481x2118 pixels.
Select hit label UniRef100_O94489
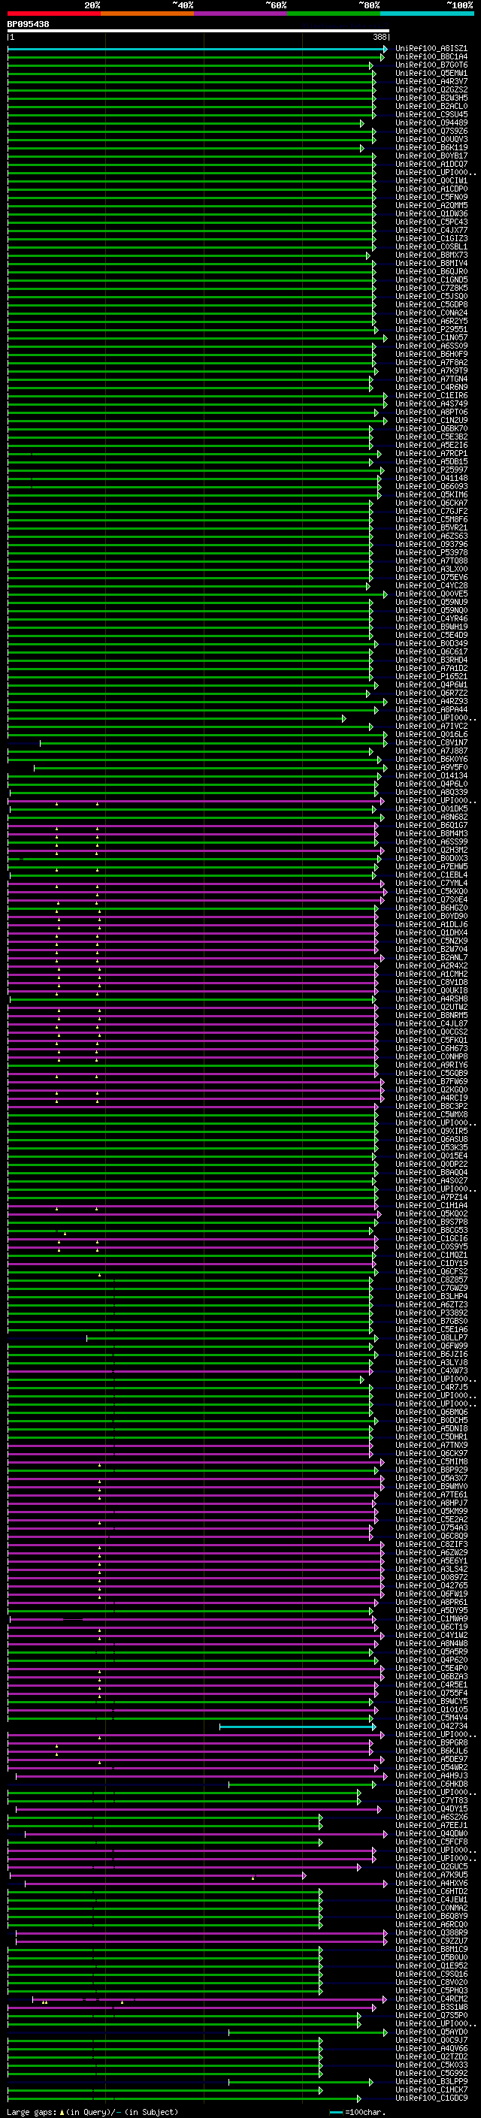(x=431, y=123)
